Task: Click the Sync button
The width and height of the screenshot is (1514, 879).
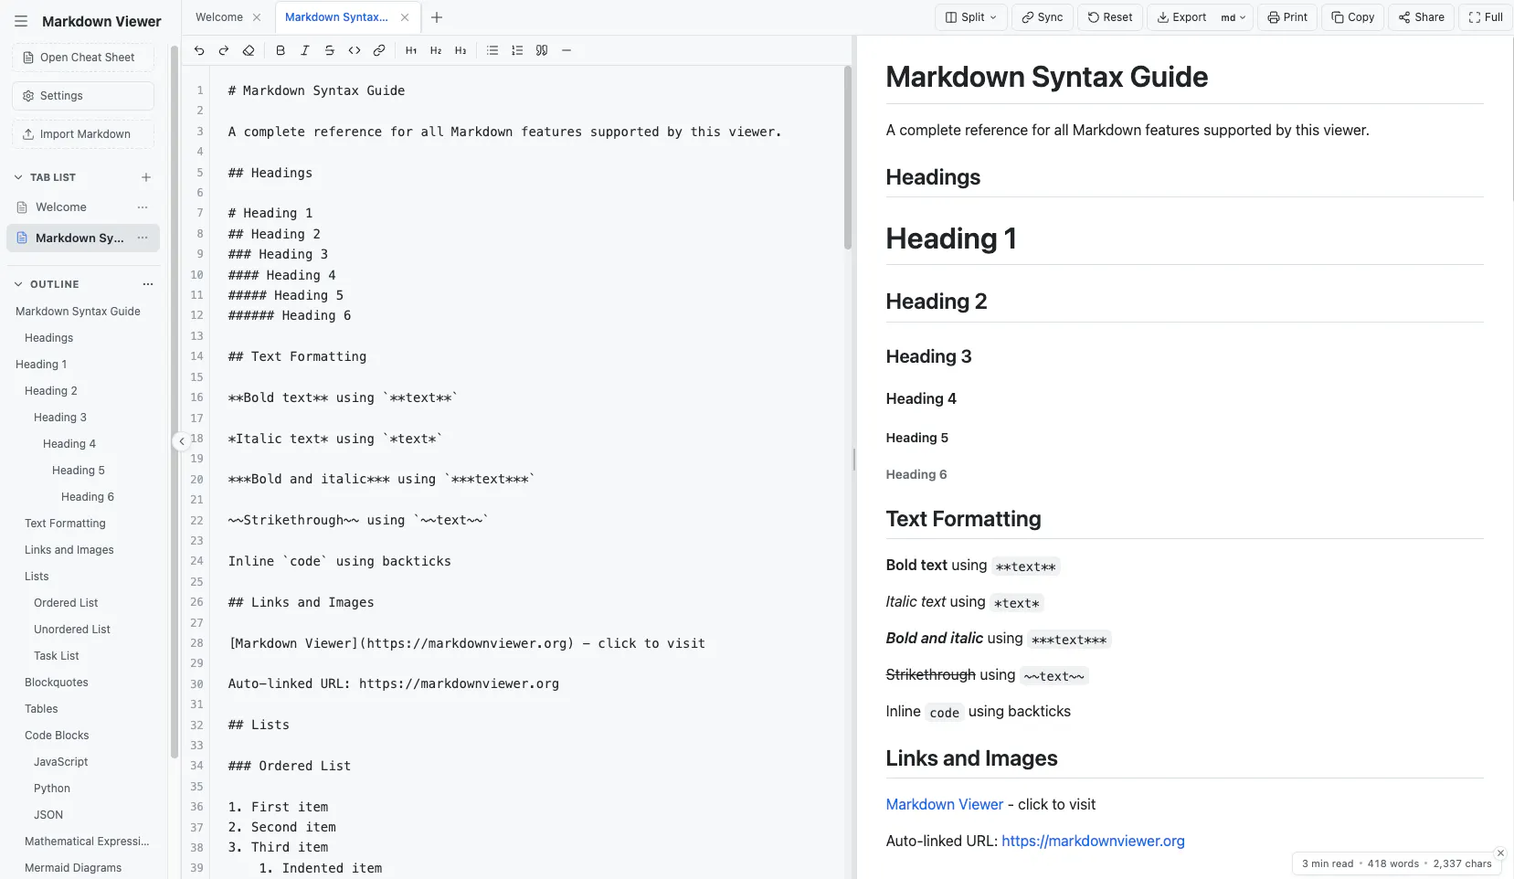Action: coord(1042,17)
